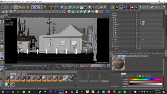167x94 pixels.
Task: Click the Camera object icon
Action: [x=86, y=7]
